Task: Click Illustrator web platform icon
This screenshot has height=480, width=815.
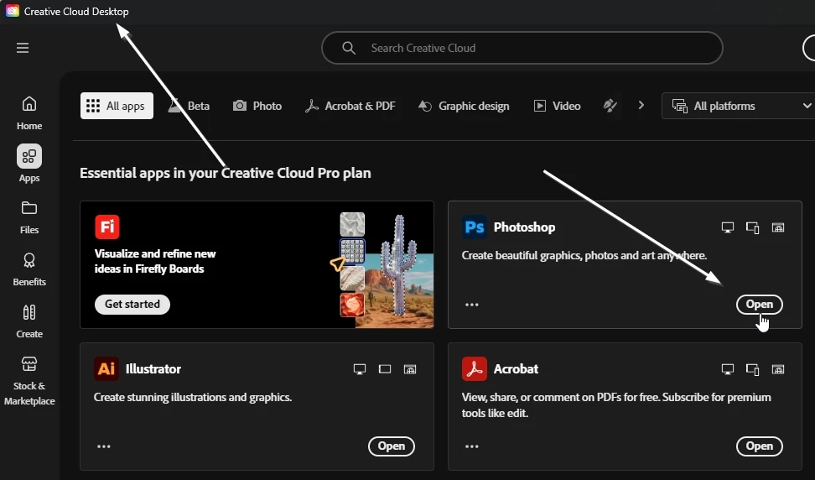Action: click(x=410, y=369)
